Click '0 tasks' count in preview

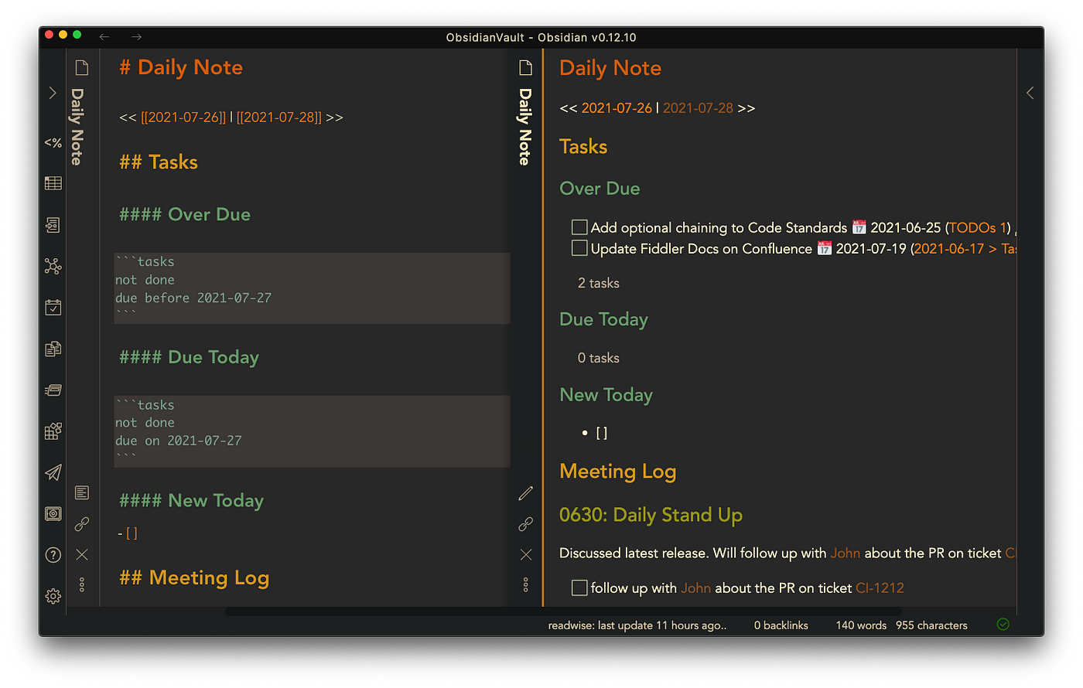(x=599, y=359)
